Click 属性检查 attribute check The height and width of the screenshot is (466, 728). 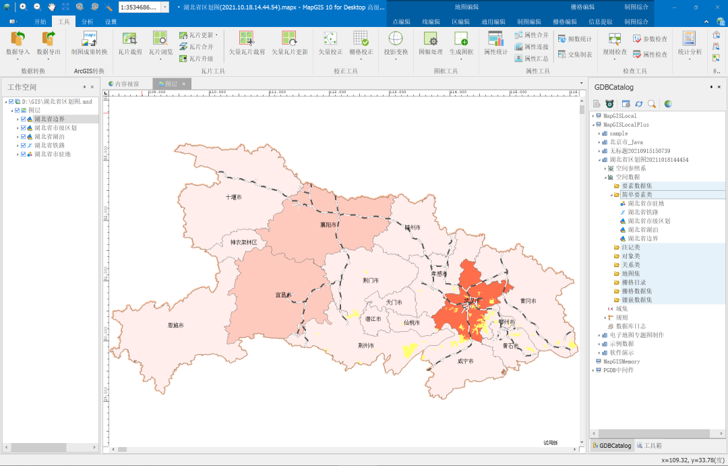pyautogui.click(x=650, y=55)
